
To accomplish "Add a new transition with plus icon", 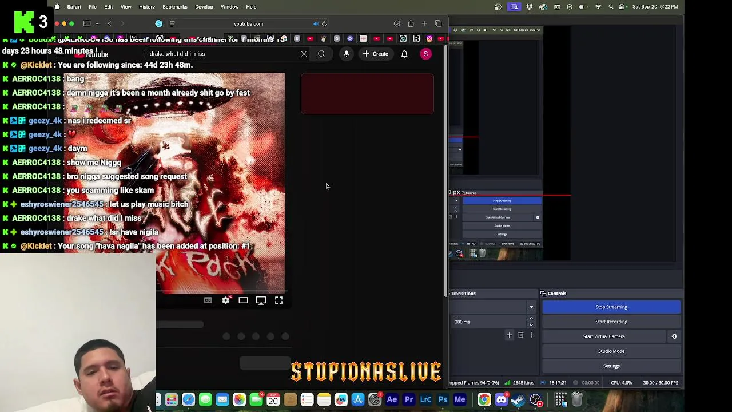I will pyautogui.click(x=509, y=335).
